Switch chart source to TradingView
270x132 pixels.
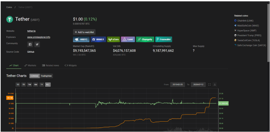46,76
